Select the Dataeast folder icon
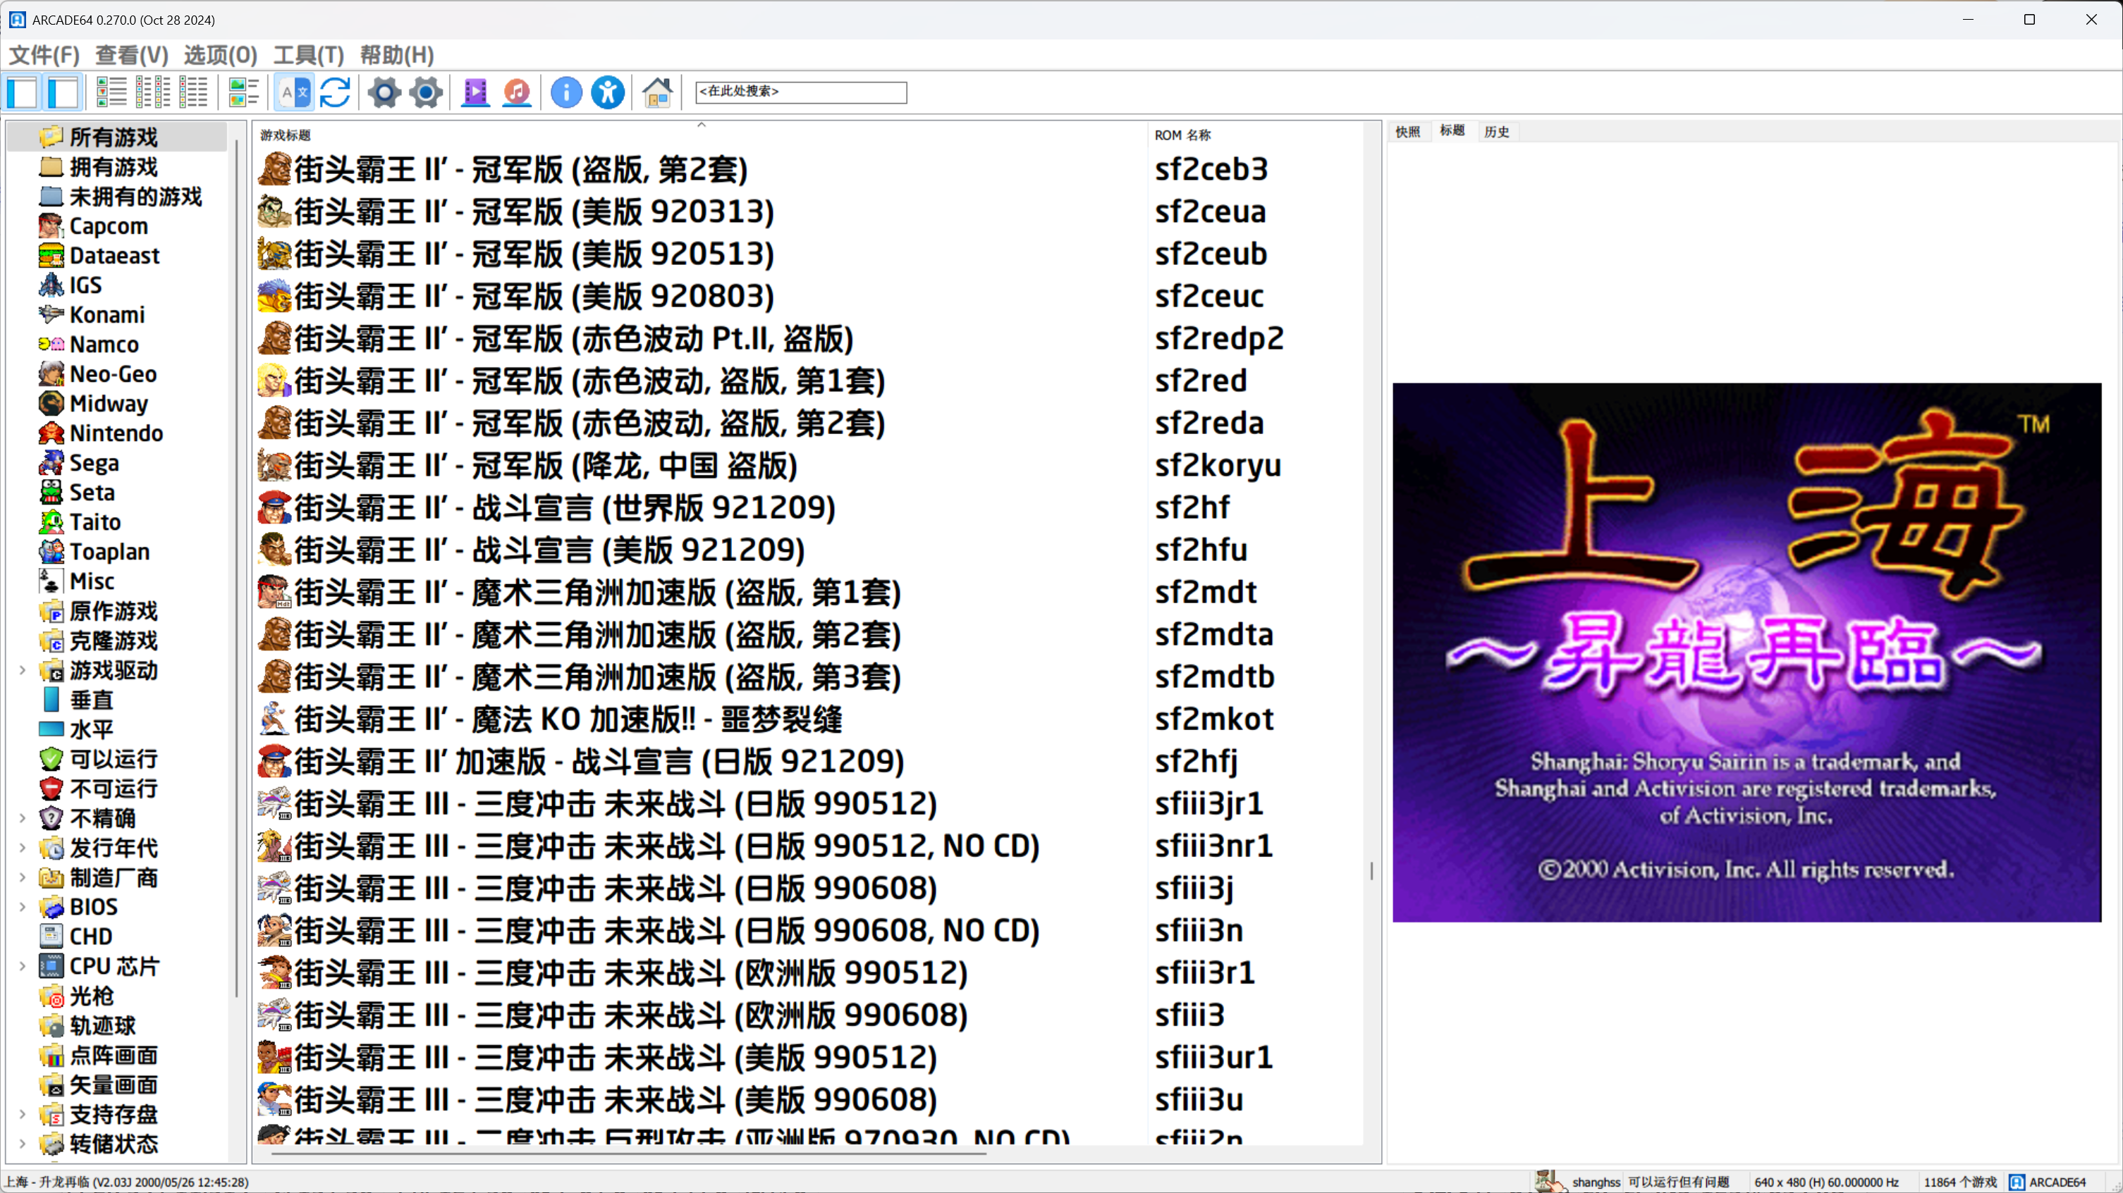 [x=51, y=255]
